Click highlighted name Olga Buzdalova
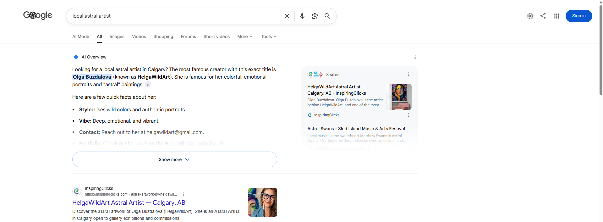Viewport: 603px width, 222px height. tap(92, 77)
